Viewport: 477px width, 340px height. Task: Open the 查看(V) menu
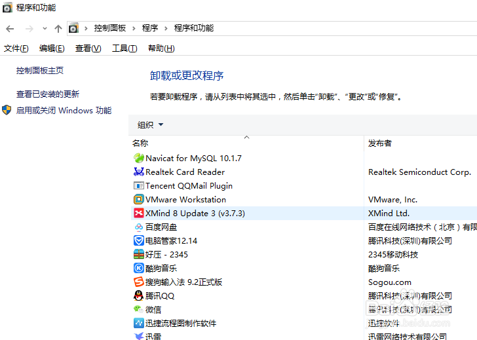click(88, 48)
